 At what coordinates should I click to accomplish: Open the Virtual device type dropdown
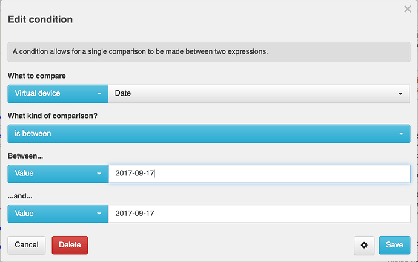(x=58, y=94)
